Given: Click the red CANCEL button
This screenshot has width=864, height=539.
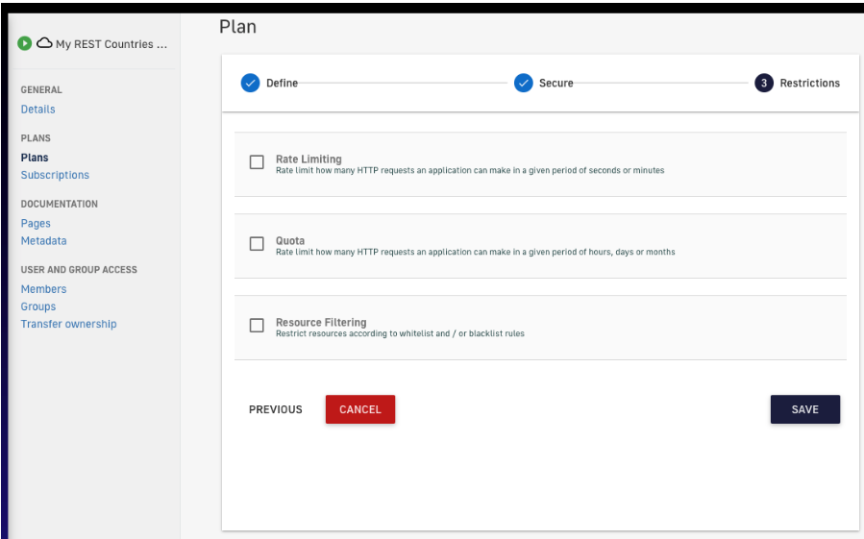Looking at the screenshot, I should (x=360, y=409).
